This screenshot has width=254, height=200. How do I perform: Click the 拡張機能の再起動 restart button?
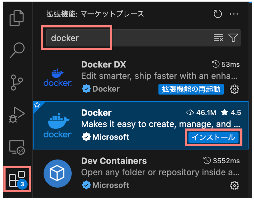[x=191, y=89]
